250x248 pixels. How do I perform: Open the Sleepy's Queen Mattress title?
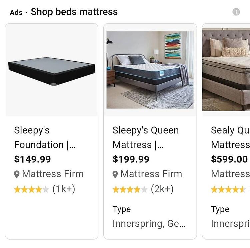pyautogui.click(x=145, y=137)
